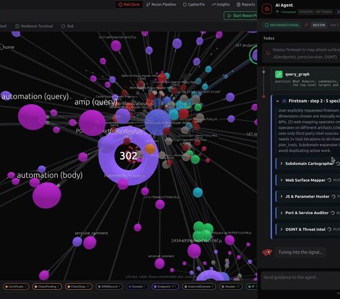Click the orange node inside 302 ring

pyautogui.click(x=150, y=149)
